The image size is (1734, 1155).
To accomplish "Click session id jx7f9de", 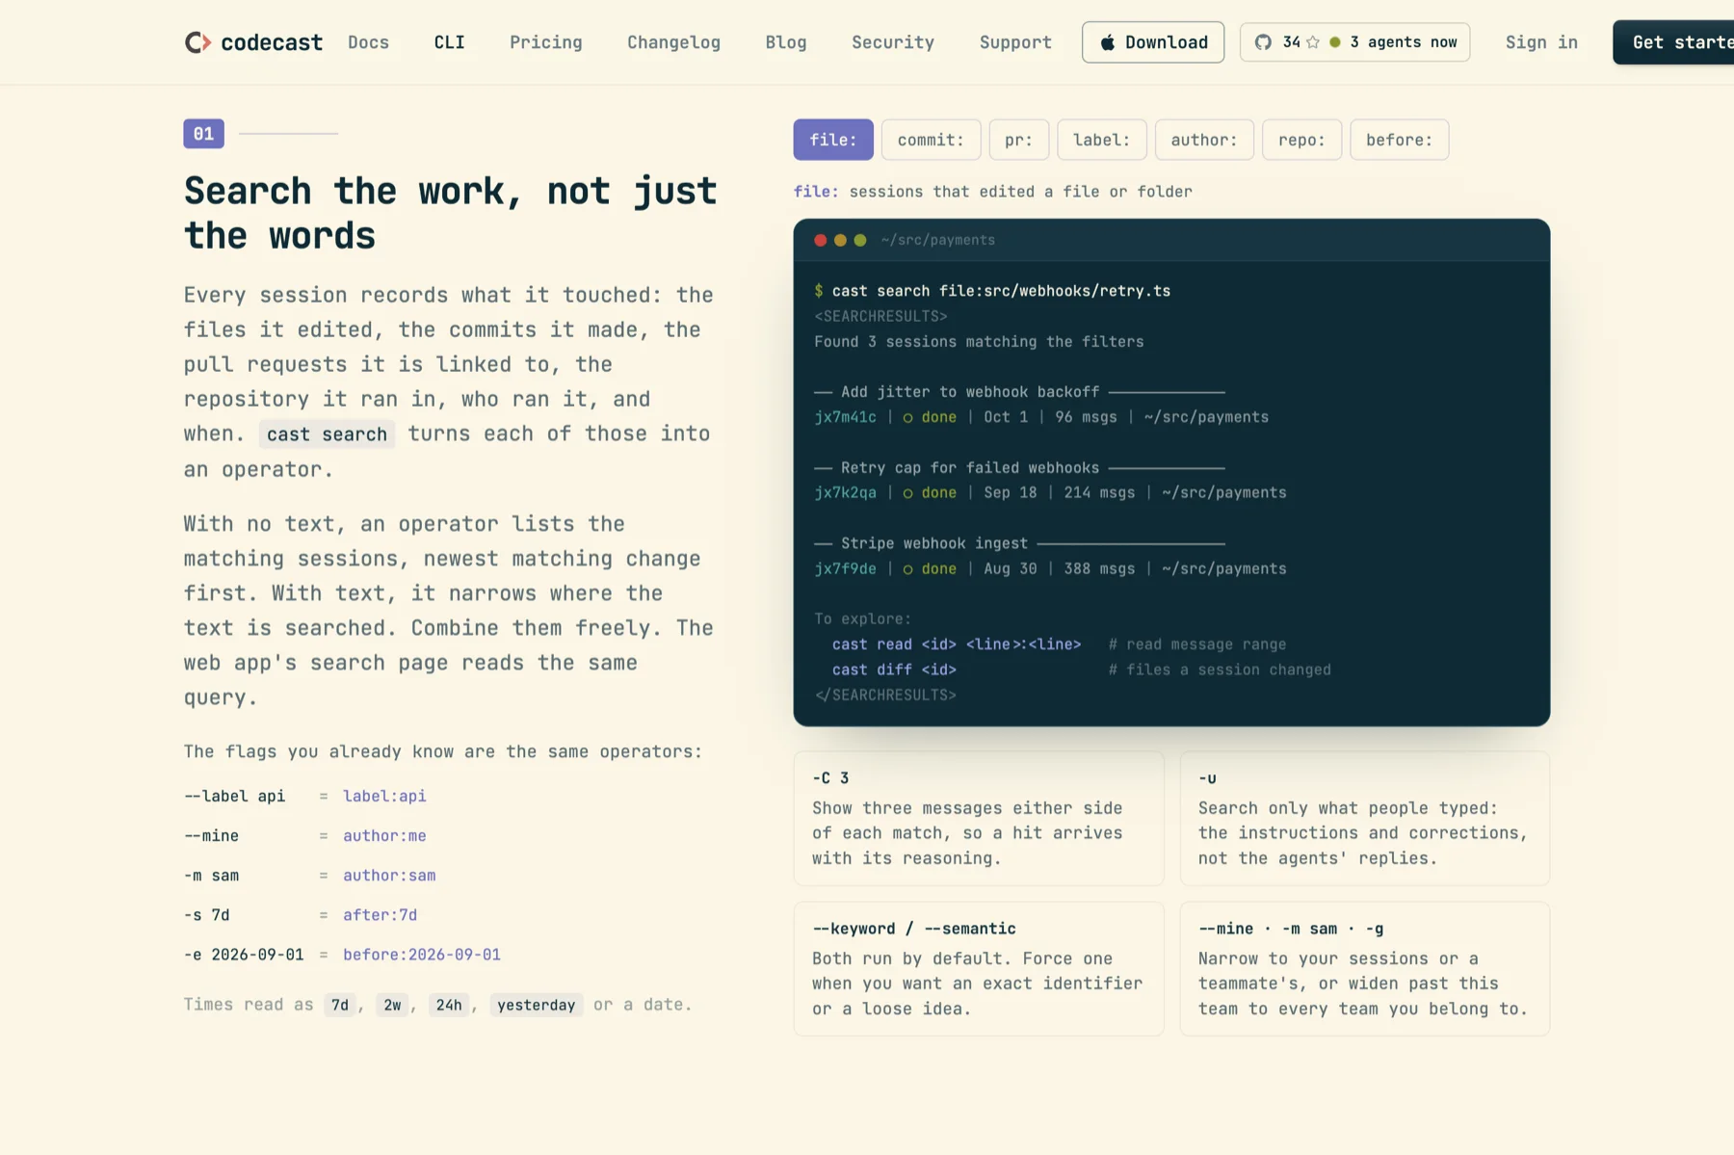I will click(845, 568).
